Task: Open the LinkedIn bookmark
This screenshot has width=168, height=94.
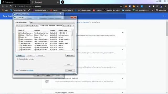Action: tap(127, 10)
